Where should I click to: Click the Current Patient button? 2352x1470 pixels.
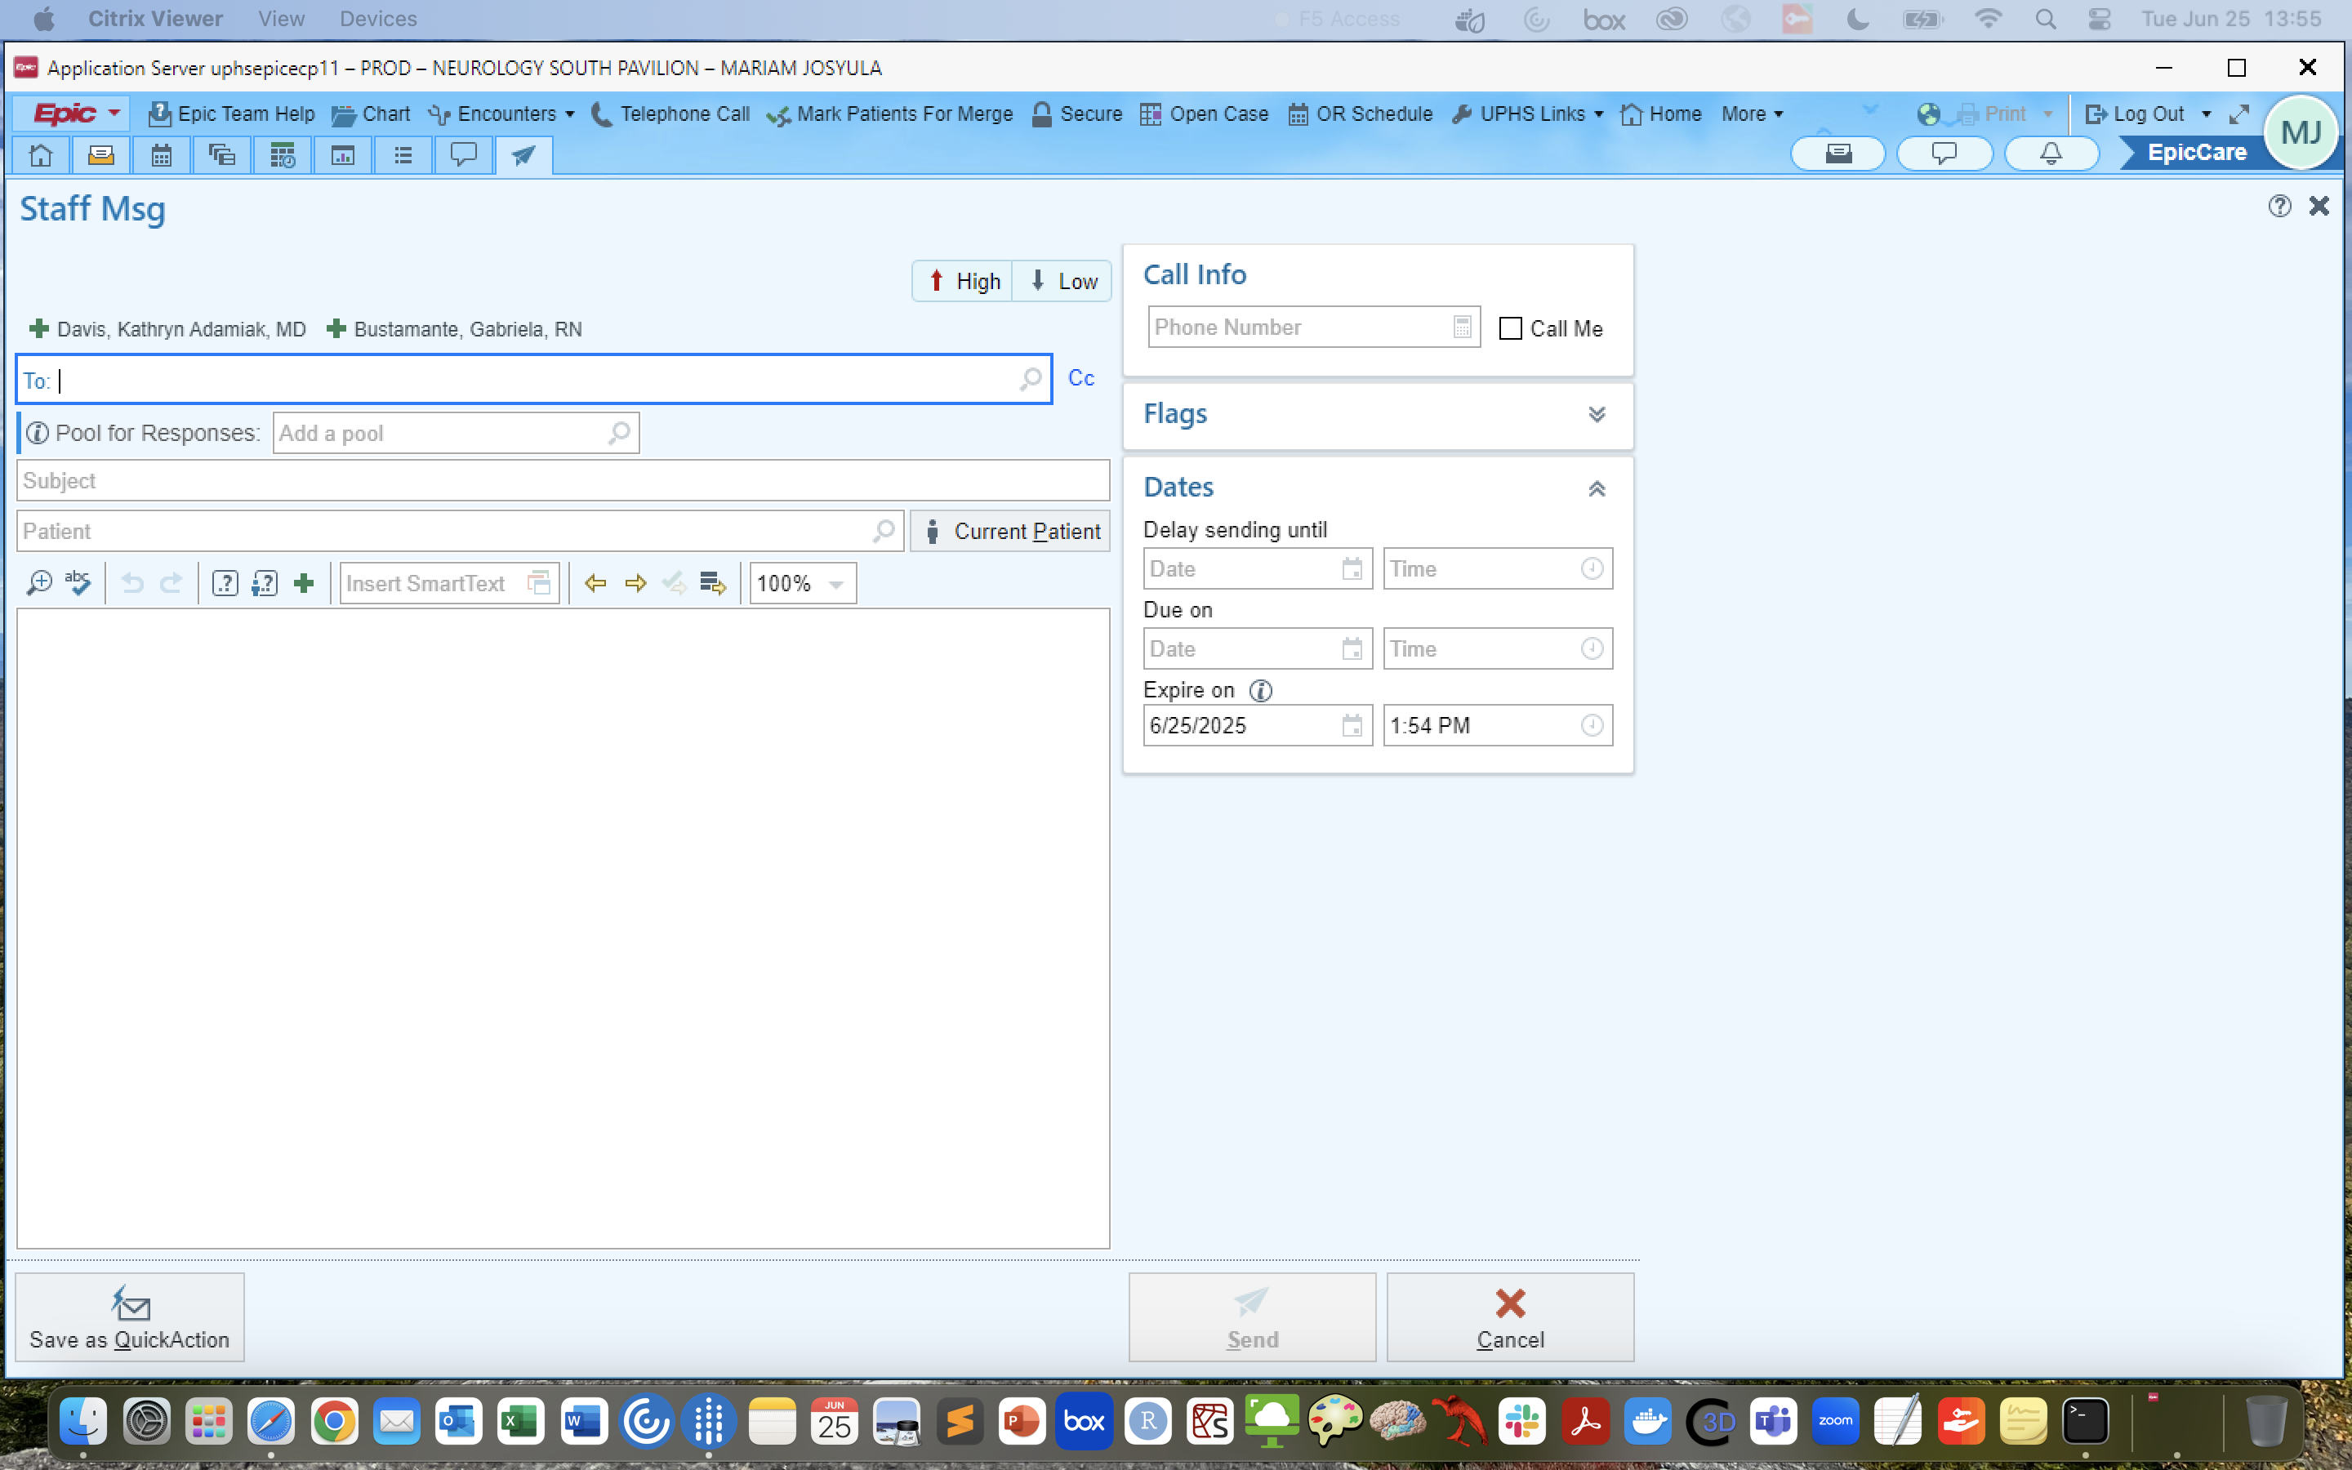(x=1009, y=531)
